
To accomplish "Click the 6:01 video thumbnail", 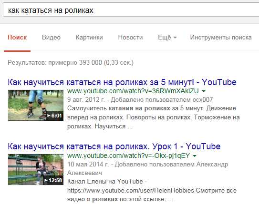I will (x=36, y=105).
